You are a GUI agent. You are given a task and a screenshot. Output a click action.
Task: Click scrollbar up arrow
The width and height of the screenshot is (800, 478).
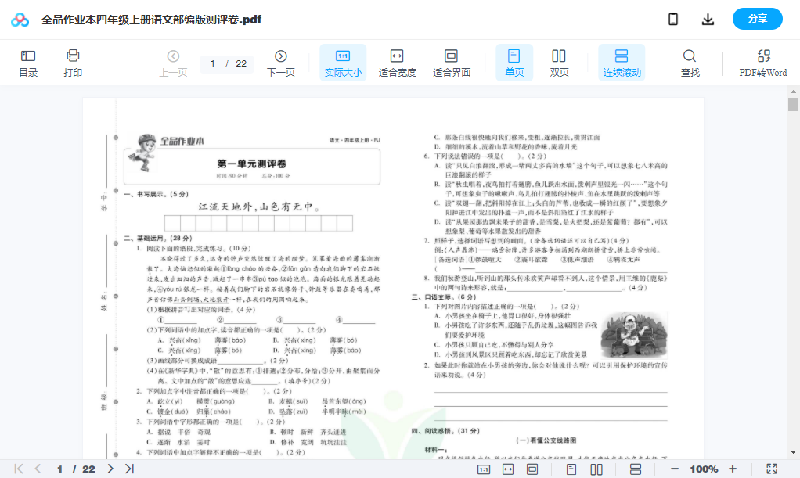(x=794, y=92)
